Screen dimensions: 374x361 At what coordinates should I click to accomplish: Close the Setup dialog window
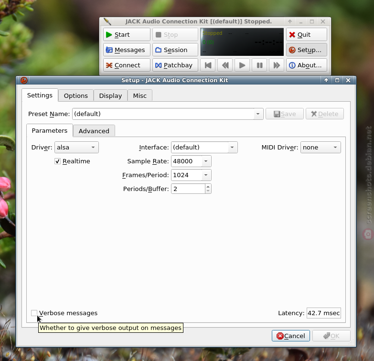coord(348,80)
